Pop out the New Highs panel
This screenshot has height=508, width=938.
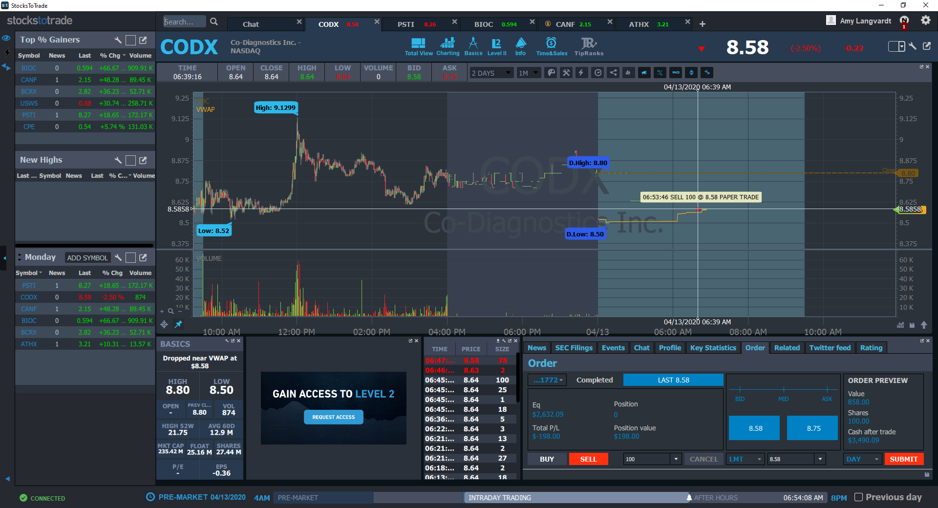click(143, 160)
